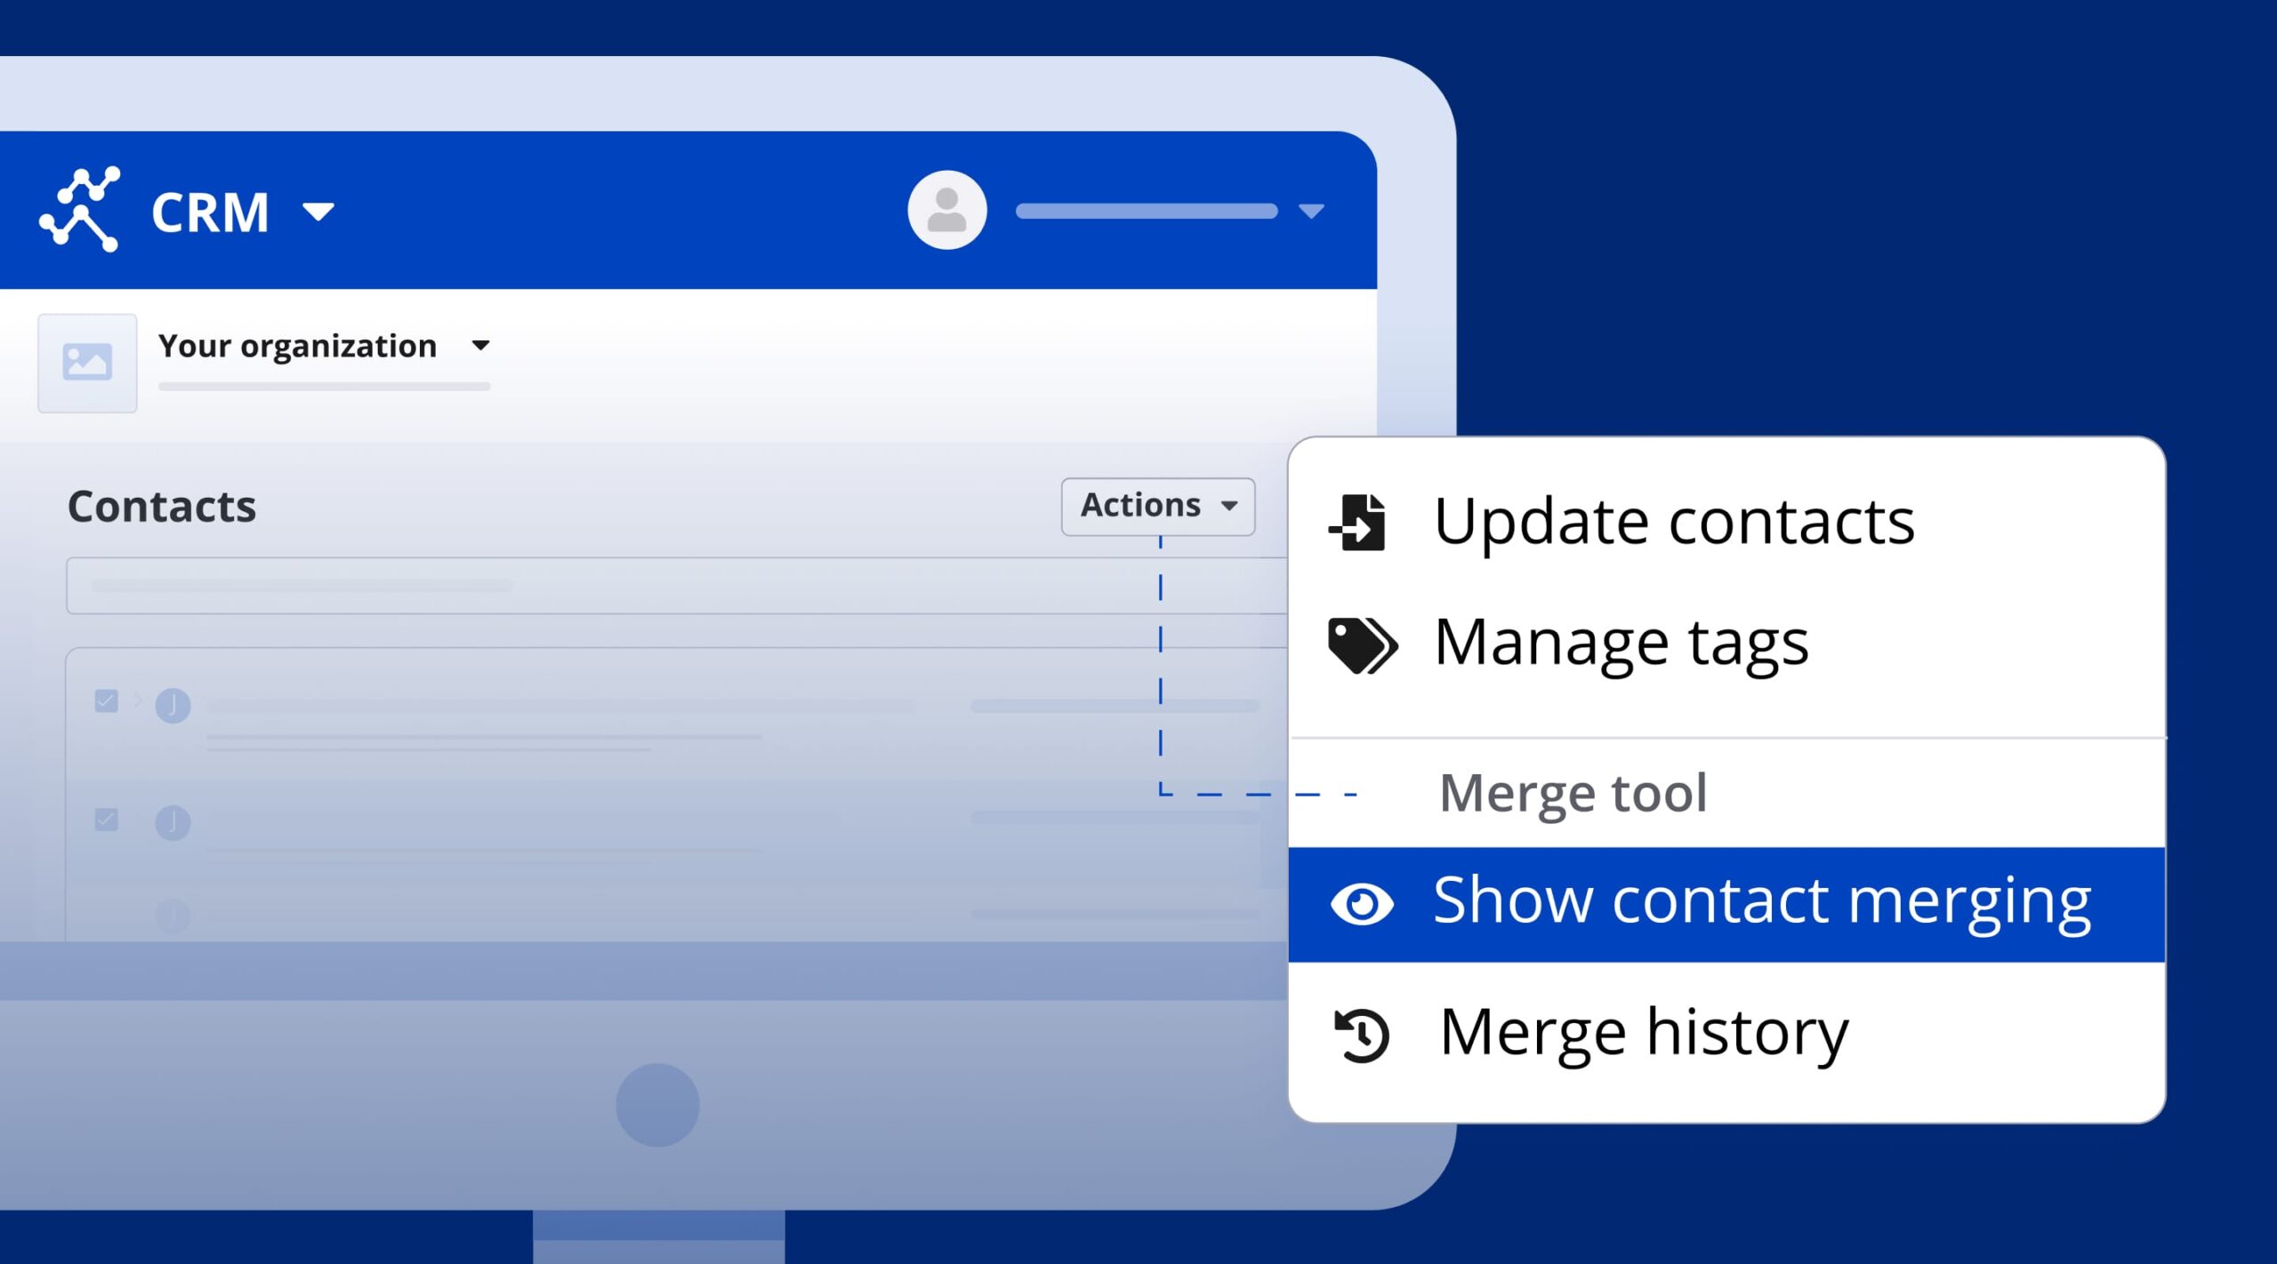The image size is (2277, 1264).
Task: Open the Actions dropdown button
Action: click(1157, 506)
